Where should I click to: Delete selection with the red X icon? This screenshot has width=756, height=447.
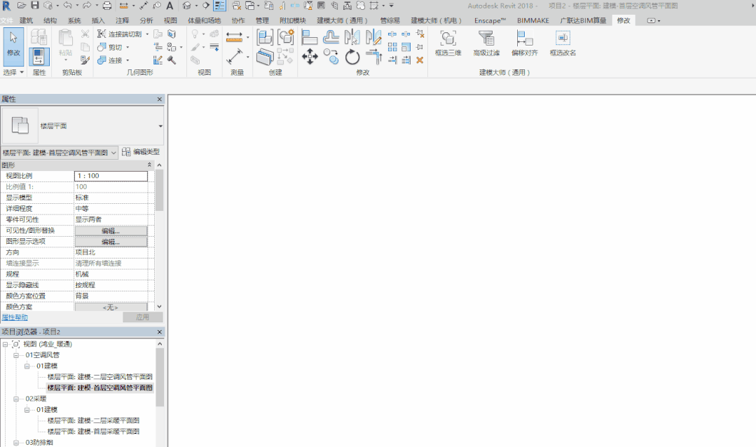point(420,60)
